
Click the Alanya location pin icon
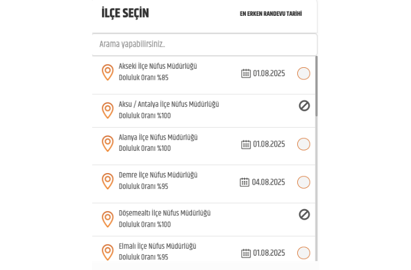pos(107,143)
